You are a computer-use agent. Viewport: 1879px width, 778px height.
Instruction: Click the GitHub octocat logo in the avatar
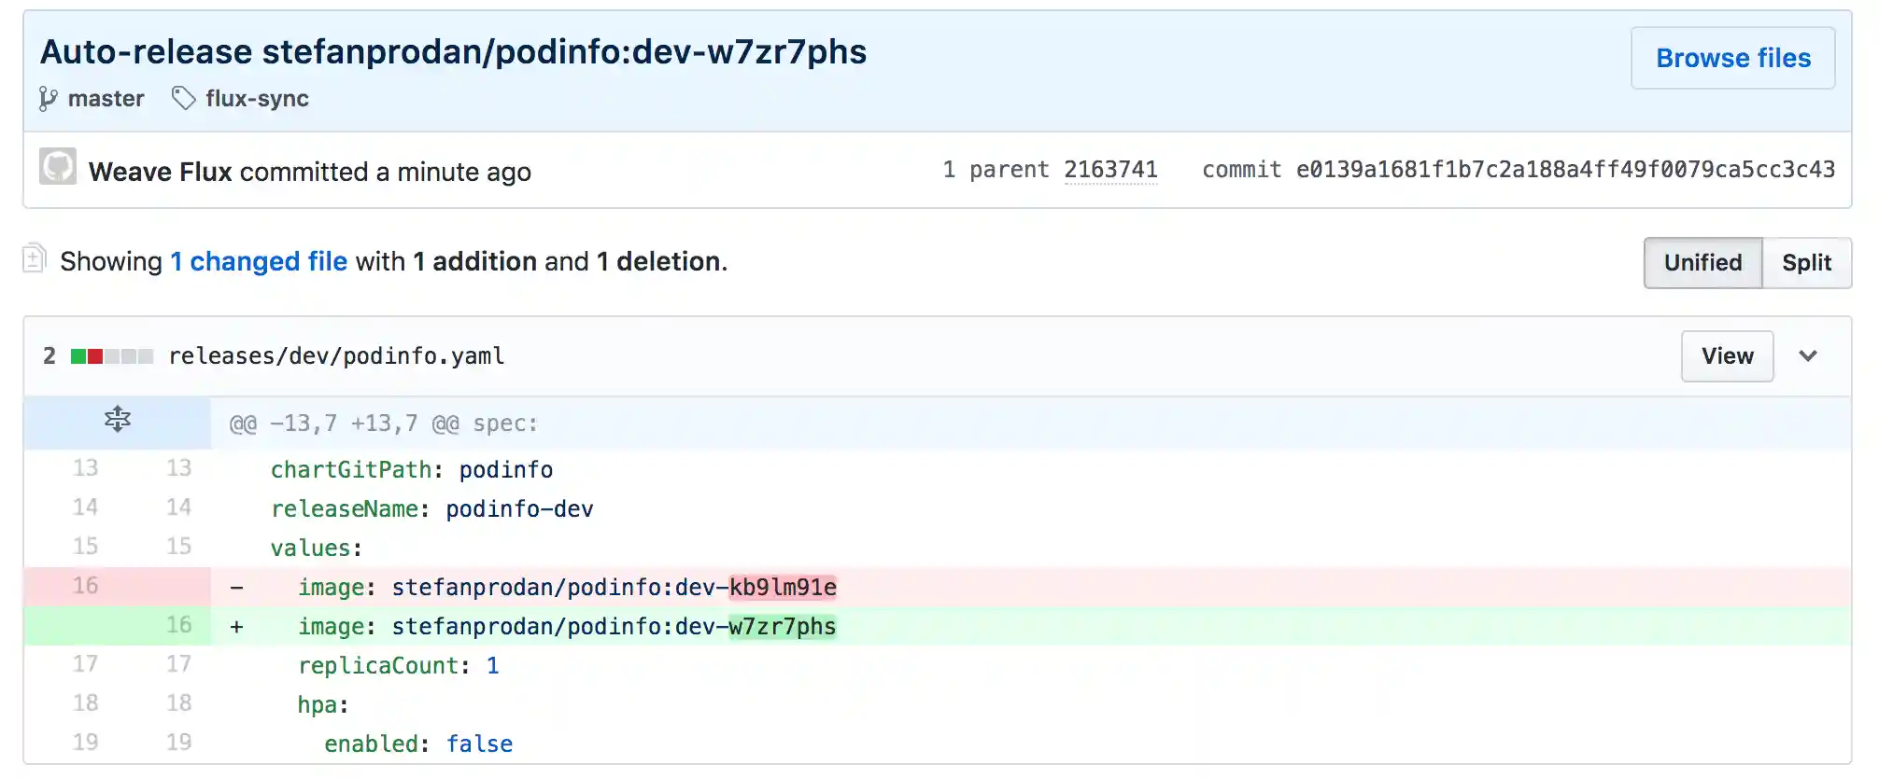click(57, 170)
